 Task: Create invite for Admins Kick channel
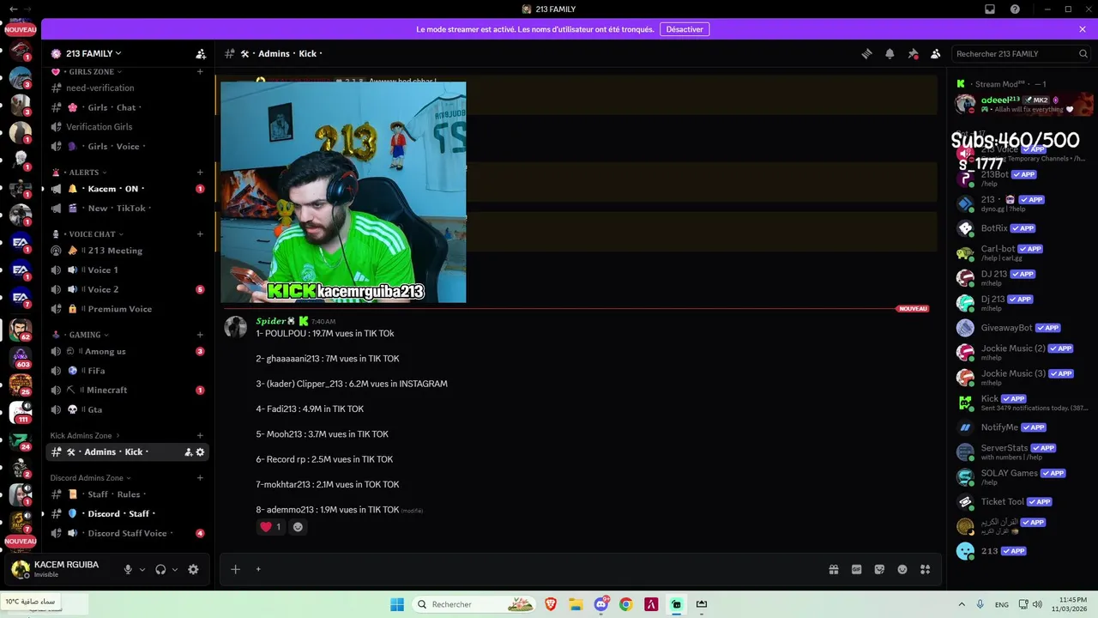(x=189, y=452)
